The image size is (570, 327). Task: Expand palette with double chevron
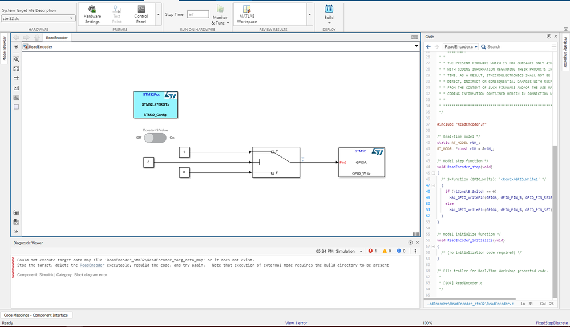[x=17, y=231]
